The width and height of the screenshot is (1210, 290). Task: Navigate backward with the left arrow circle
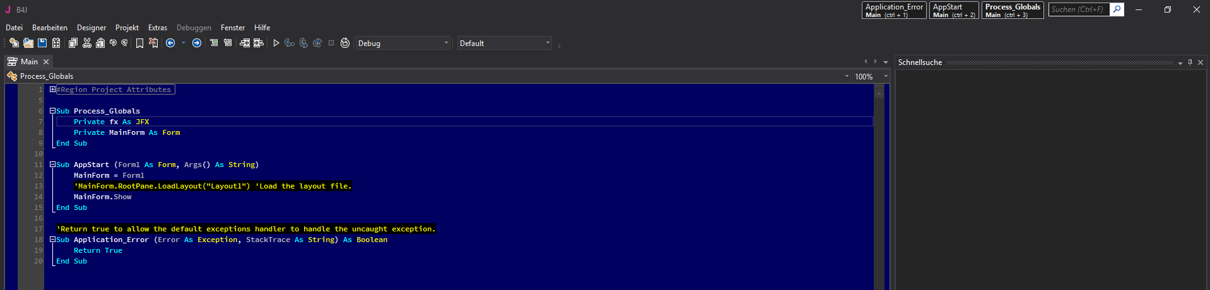click(x=170, y=43)
